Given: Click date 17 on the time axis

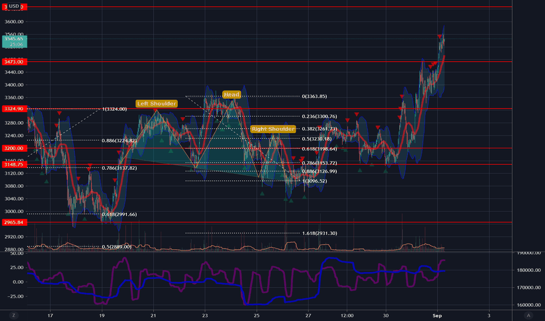Looking at the screenshot, I should click(x=50, y=315).
